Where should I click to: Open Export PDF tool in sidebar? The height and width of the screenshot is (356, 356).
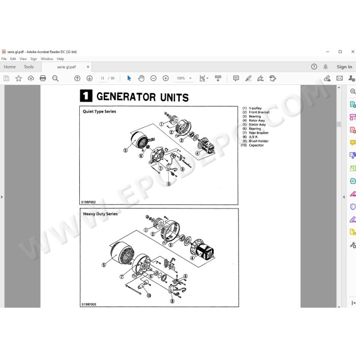(352, 104)
